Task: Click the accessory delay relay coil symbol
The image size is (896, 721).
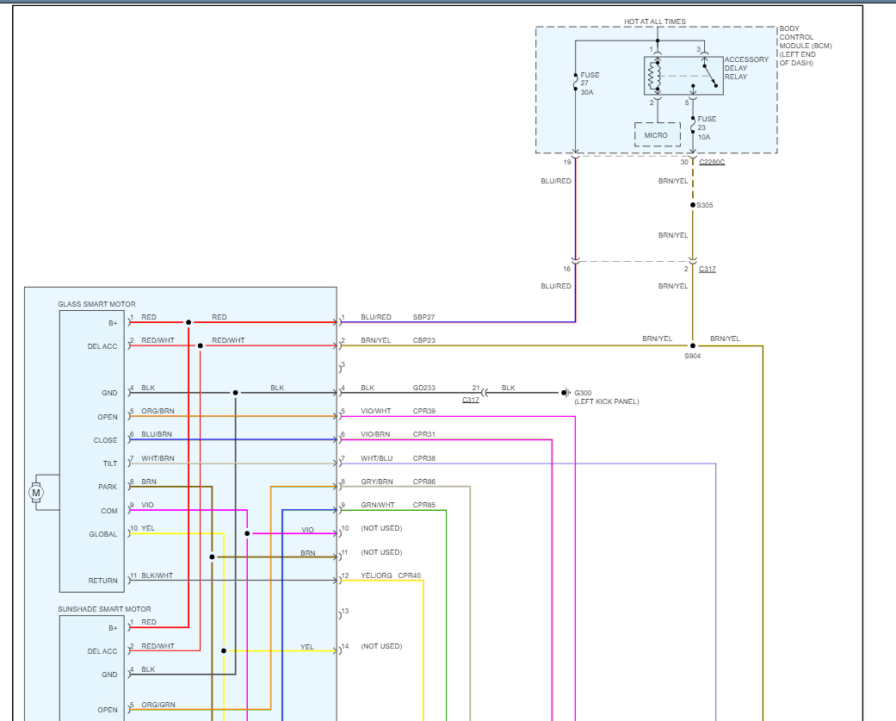Action: pyautogui.click(x=657, y=76)
